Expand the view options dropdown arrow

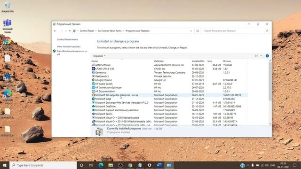pyautogui.click(x=261, y=56)
